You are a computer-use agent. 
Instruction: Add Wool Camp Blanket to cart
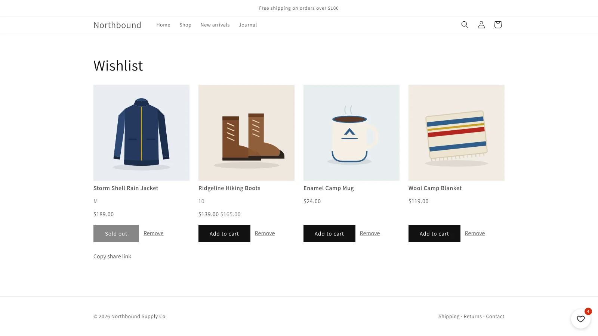click(434, 234)
